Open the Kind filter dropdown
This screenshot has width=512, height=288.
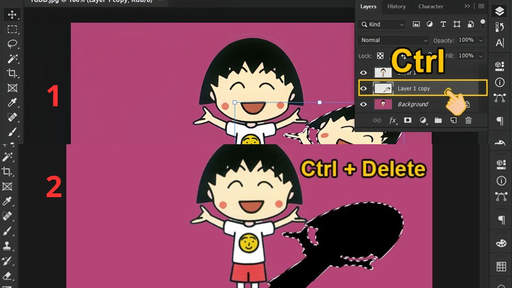[381, 24]
